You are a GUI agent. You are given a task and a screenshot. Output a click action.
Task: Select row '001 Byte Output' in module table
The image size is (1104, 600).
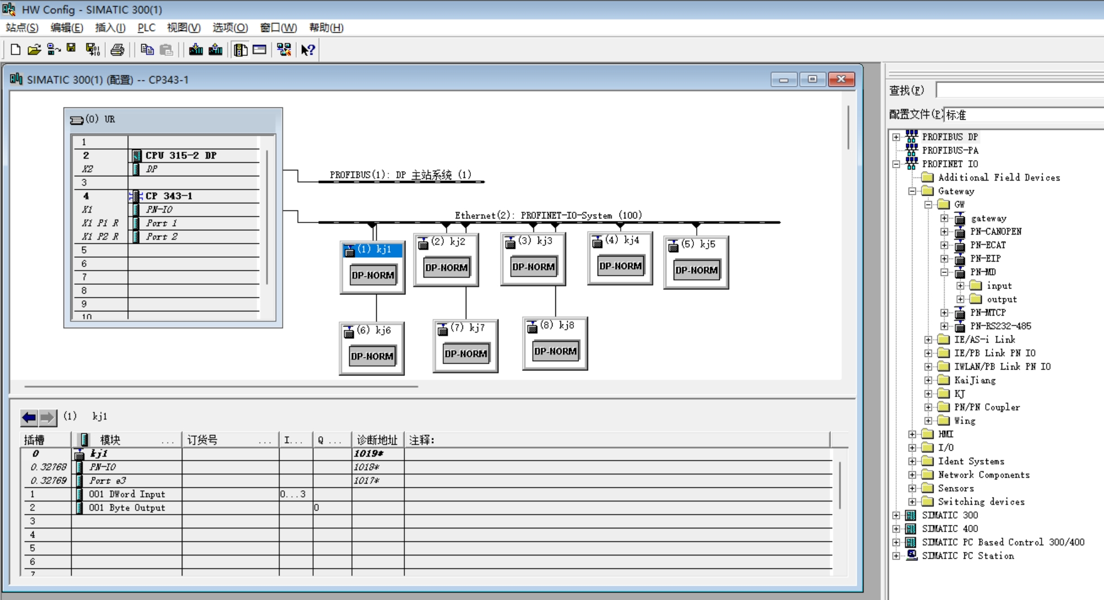426,508
